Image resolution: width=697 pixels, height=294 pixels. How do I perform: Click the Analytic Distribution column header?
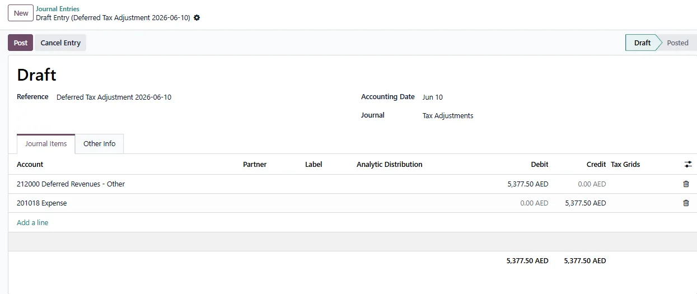(x=390, y=165)
